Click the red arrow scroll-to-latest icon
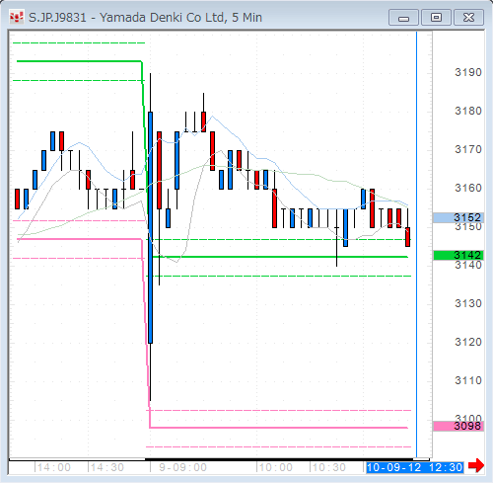This screenshot has width=493, height=483. click(476, 465)
